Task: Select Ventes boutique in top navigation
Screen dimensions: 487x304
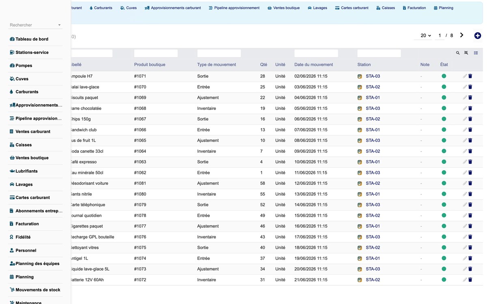Action: (x=284, y=8)
